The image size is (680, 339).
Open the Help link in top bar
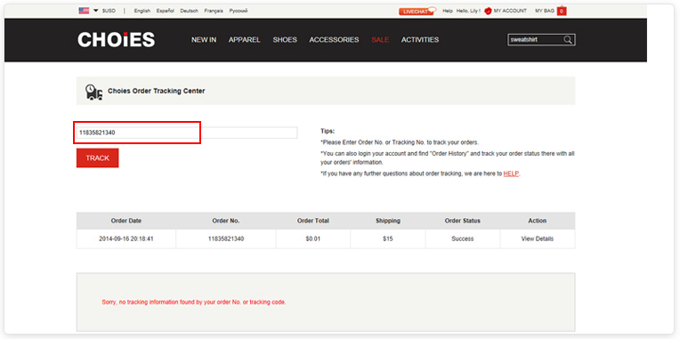(448, 11)
